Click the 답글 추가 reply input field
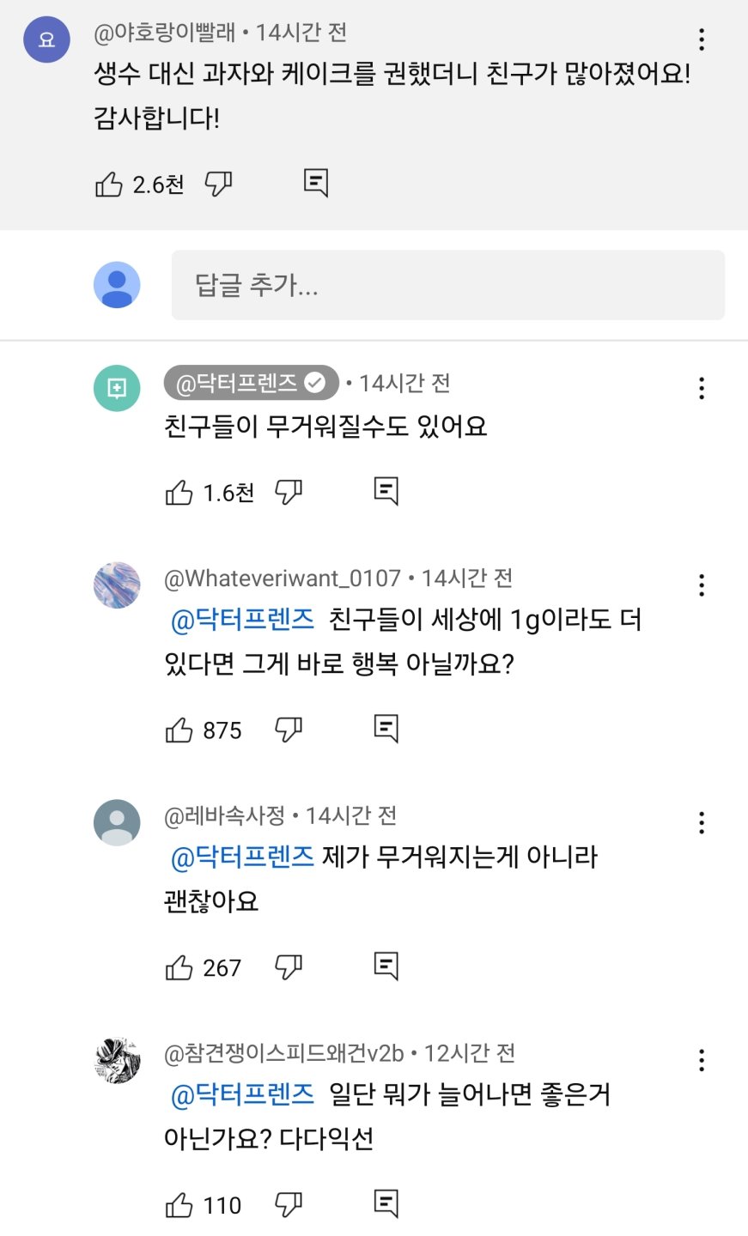Image resolution: width=748 pixels, height=1236 pixels. point(447,284)
